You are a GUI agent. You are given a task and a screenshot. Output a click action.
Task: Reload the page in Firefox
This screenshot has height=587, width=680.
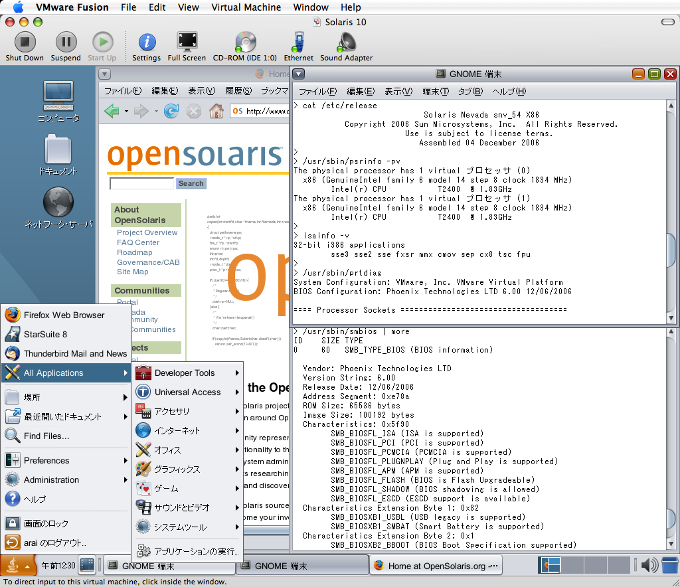[x=171, y=112]
